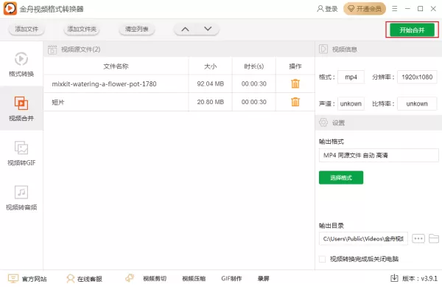
Task: Open the 视频压缩 tool link
Action: click(194, 279)
